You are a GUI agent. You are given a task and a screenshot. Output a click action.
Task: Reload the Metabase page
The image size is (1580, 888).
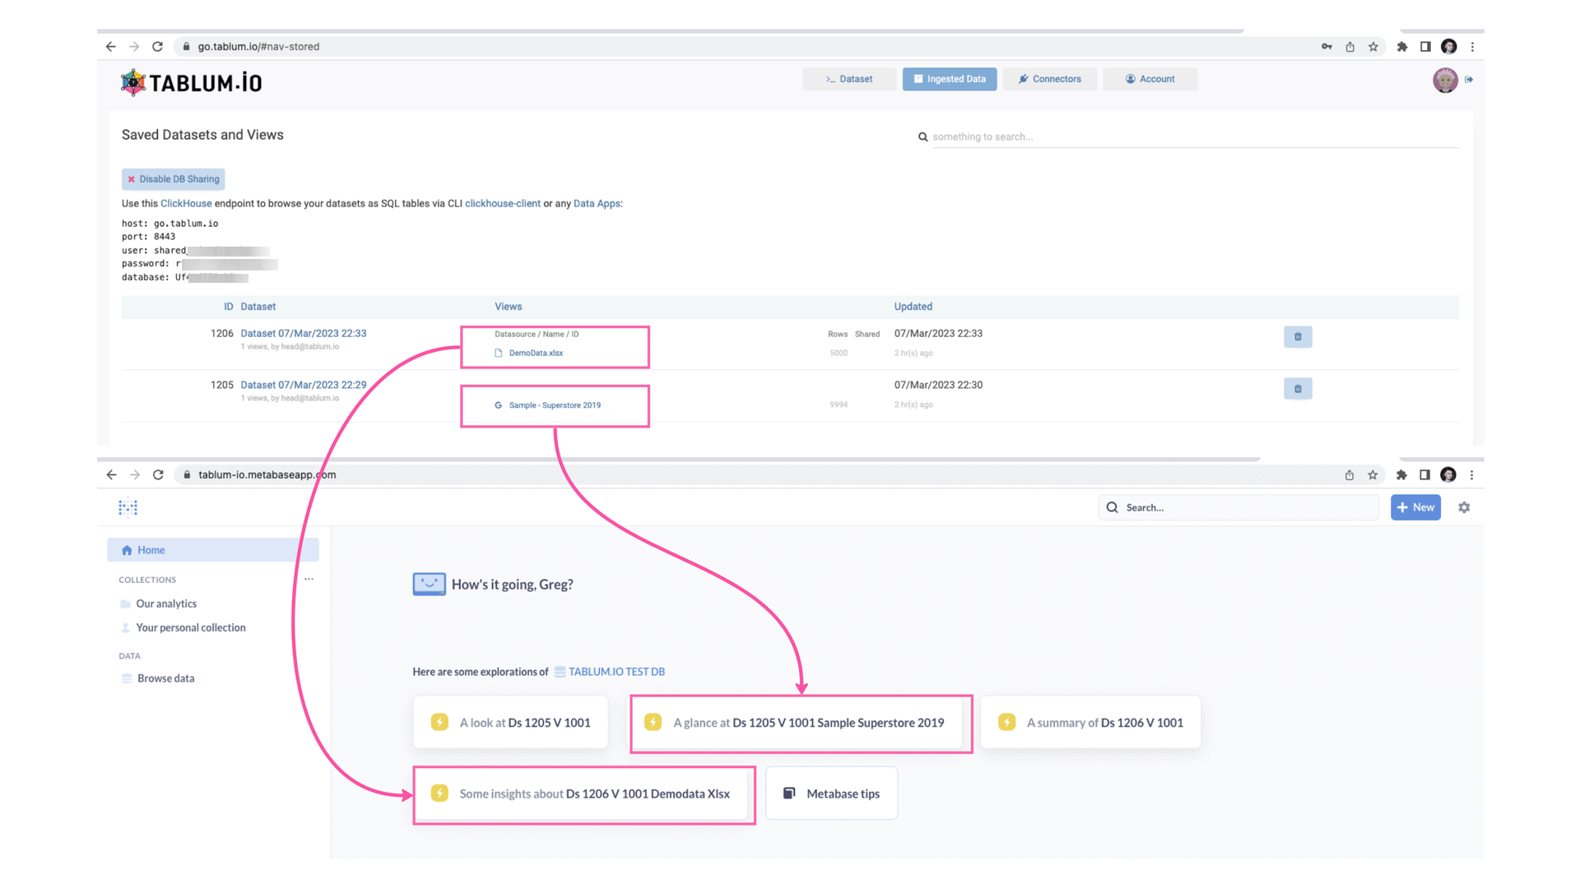pyautogui.click(x=158, y=474)
